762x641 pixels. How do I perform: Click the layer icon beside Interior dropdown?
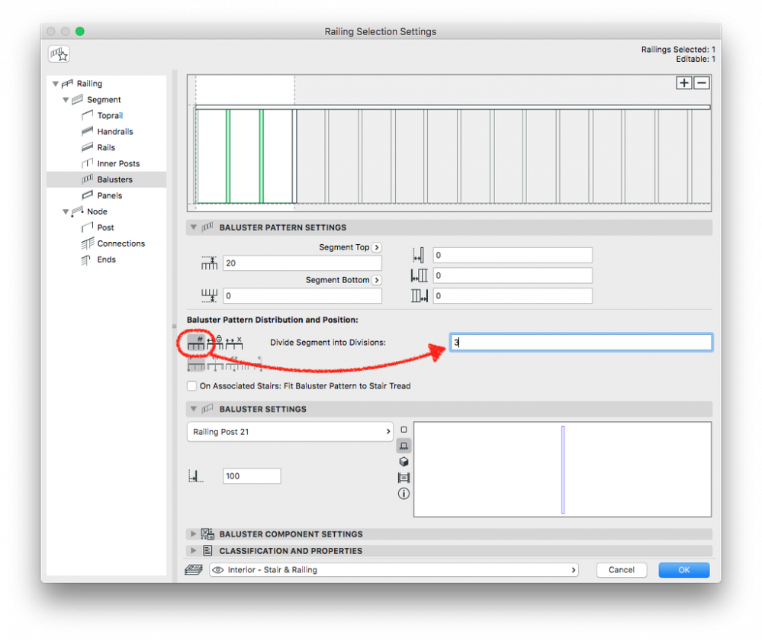pos(194,569)
